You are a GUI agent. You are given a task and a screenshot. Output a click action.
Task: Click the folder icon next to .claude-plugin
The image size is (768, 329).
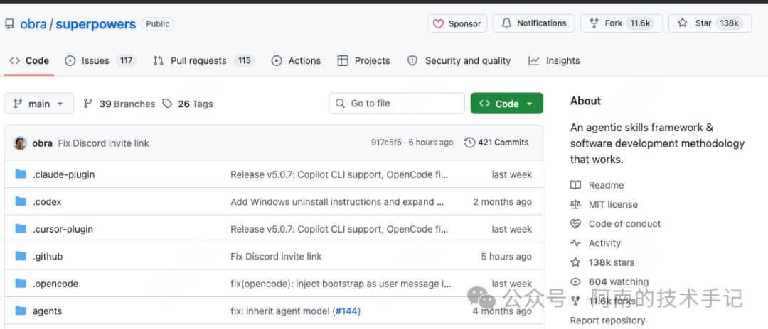20,174
